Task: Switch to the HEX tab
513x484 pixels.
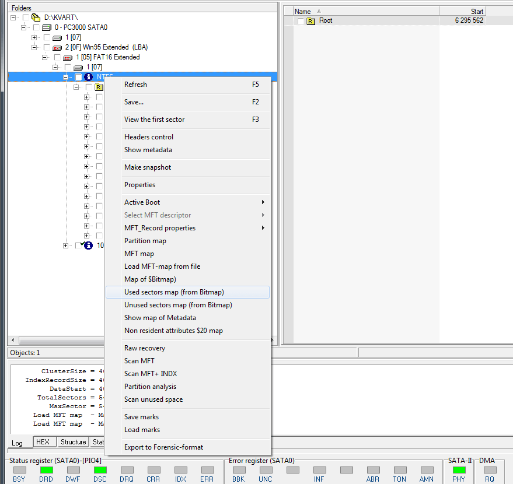Action: coord(43,442)
